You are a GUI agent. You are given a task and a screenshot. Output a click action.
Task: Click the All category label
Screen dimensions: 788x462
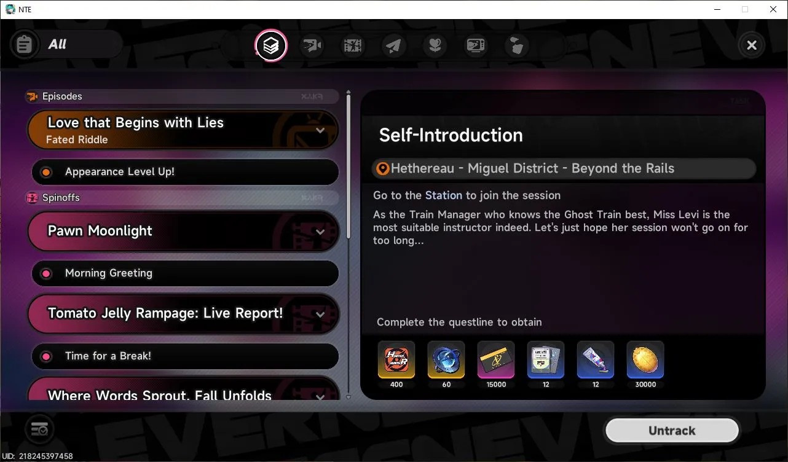57,44
